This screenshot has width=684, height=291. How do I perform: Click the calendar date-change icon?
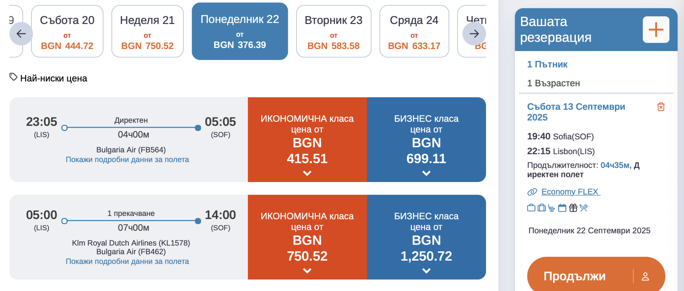click(x=562, y=208)
